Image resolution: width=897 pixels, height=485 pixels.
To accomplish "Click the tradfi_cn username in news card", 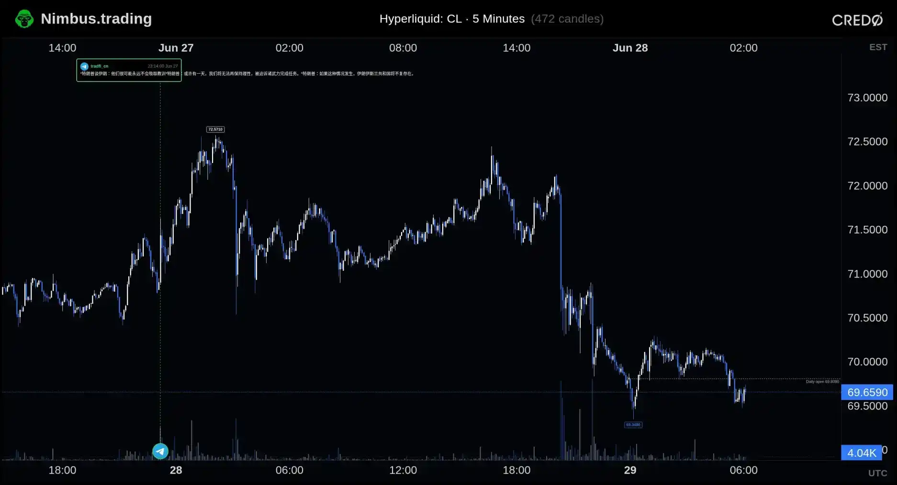I will coord(99,66).
